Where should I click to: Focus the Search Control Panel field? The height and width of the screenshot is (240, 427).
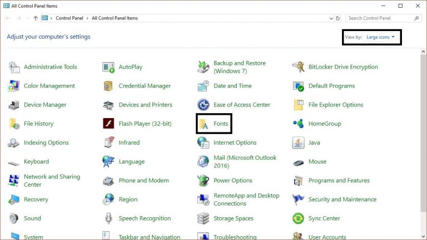tap(384, 18)
